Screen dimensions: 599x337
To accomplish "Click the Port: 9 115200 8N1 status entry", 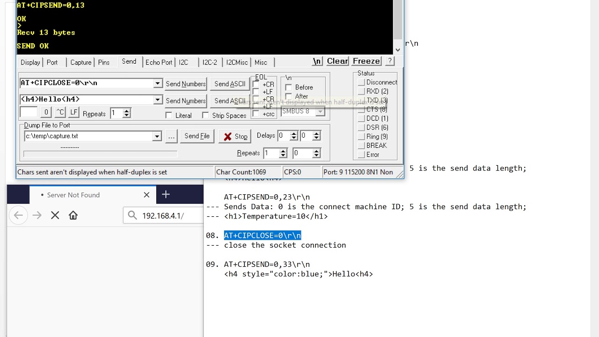I will 358,172.
